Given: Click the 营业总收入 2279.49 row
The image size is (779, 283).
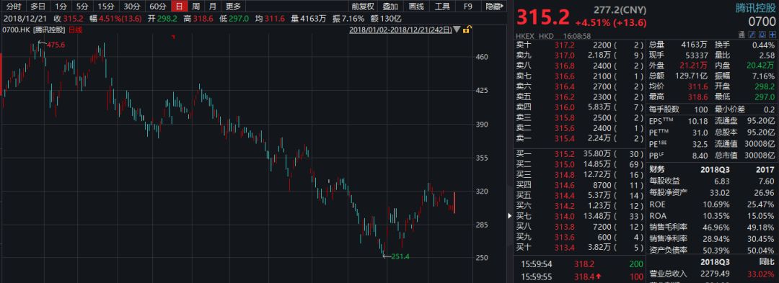Looking at the screenshot, I should (x=713, y=274).
